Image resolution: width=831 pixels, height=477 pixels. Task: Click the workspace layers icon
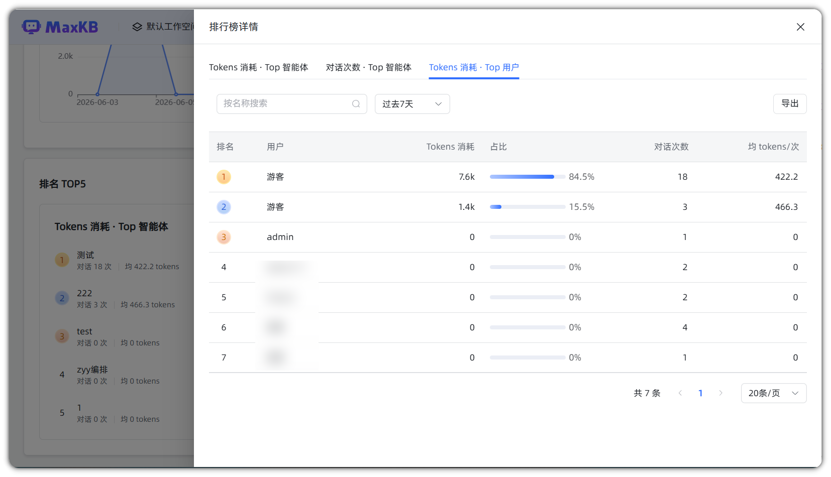click(137, 27)
